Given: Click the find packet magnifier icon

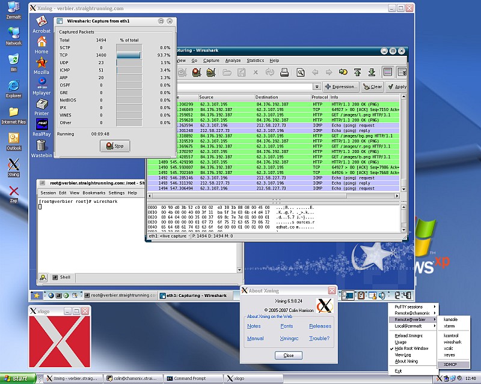Looking at the screenshot, I should click(301, 72).
